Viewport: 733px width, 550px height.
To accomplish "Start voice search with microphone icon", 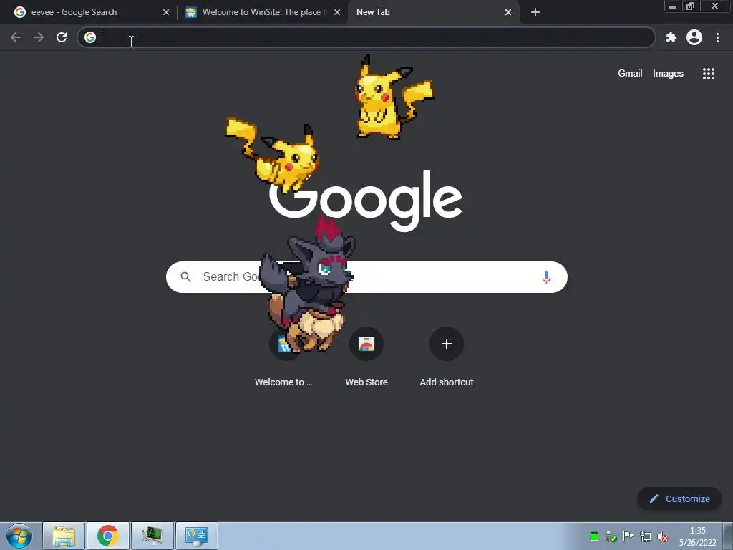I will tap(546, 277).
